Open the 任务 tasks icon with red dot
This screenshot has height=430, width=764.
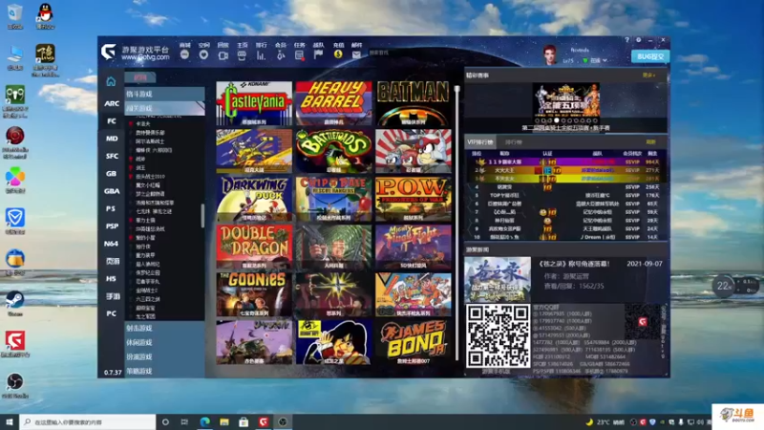(300, 55)
